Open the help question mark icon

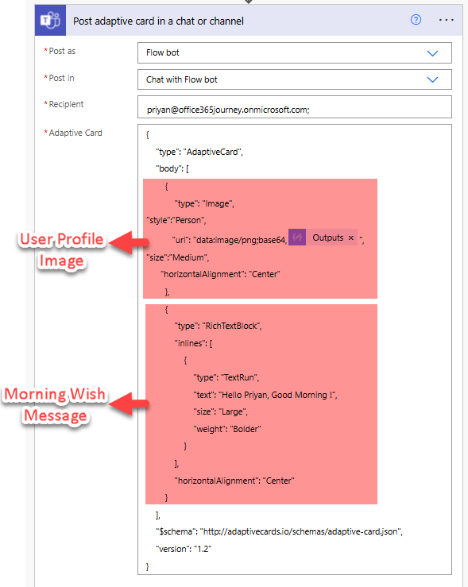click(x=416, y=20)
